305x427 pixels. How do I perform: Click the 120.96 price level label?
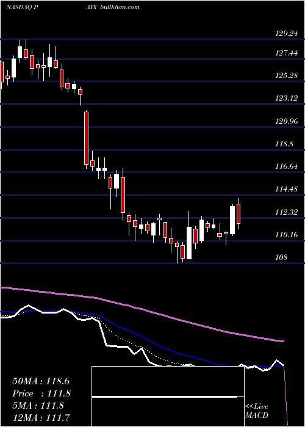(x=287, y=121)
